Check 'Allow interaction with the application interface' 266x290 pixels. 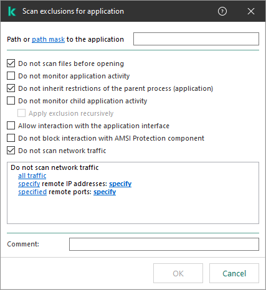11,126
